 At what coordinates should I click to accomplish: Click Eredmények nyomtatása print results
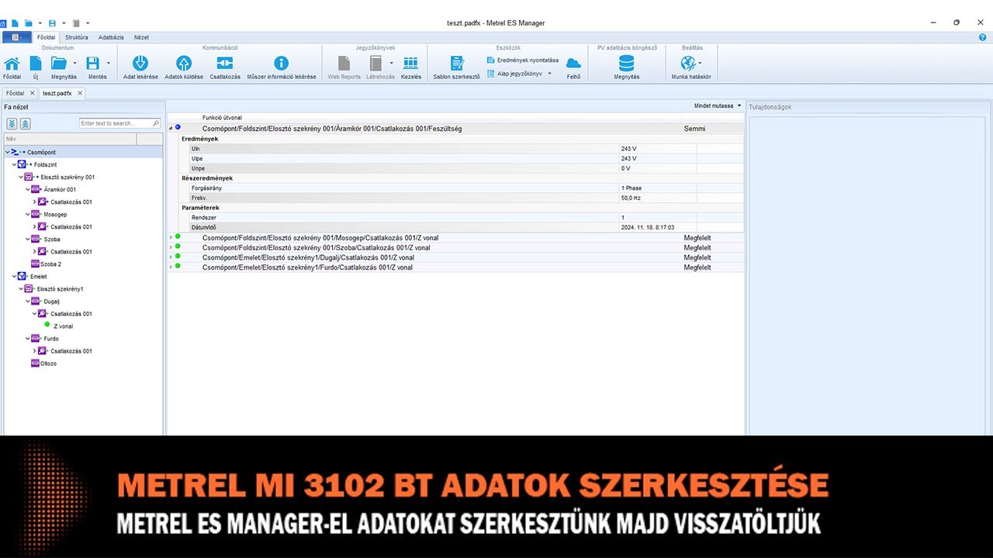click(523, 60)
